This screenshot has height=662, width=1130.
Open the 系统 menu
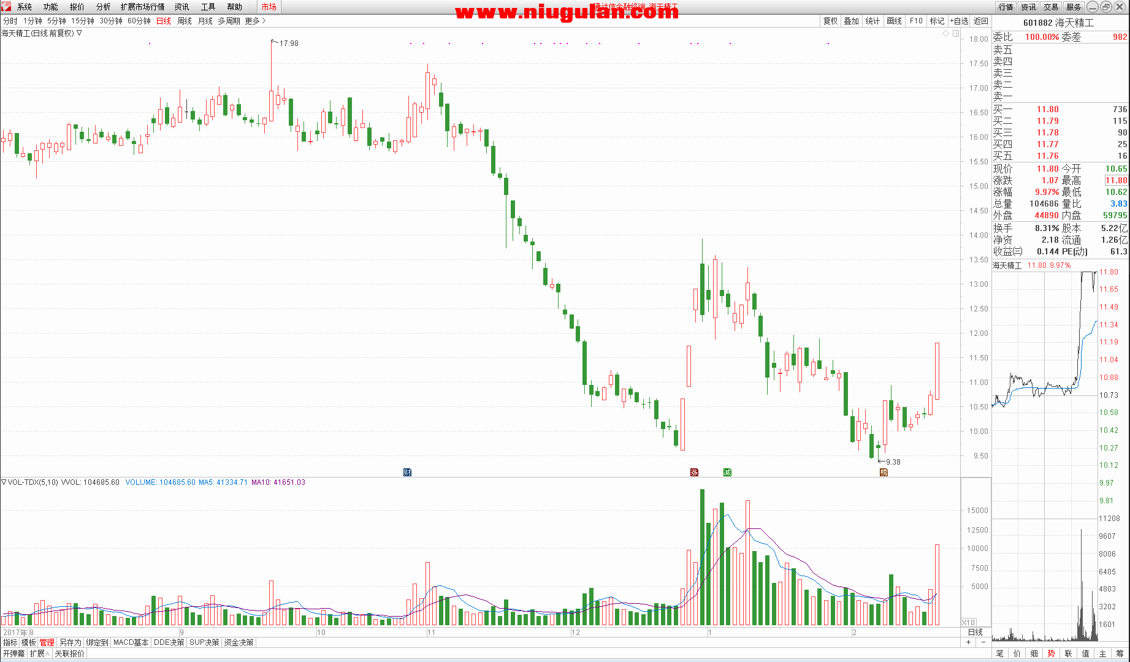25,7
